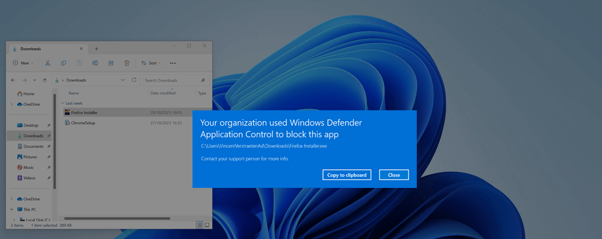This screenshot has width=602, height=239.
Task: Click the pin icon beside Music
Action: 49,168
